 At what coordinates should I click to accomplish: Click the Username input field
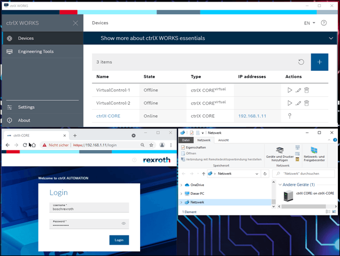[89, 207]
